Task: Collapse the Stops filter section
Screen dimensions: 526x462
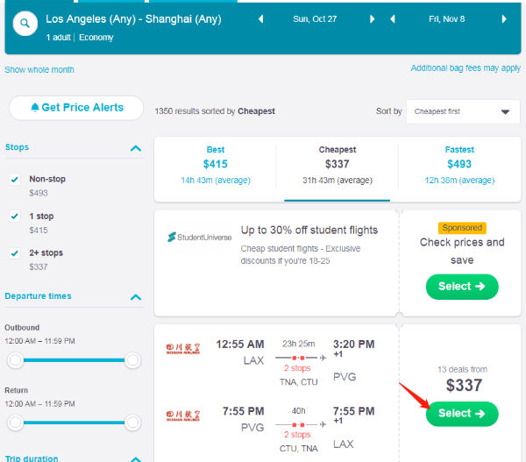Action: click(135, 148)
